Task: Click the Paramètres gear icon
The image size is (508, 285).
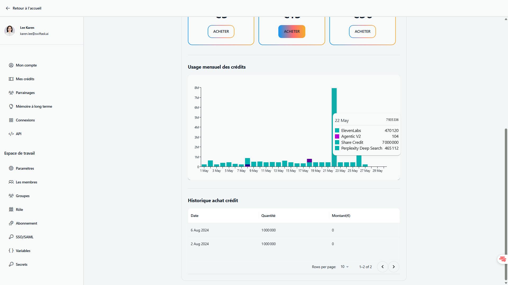Action: [x=11, y=168]
